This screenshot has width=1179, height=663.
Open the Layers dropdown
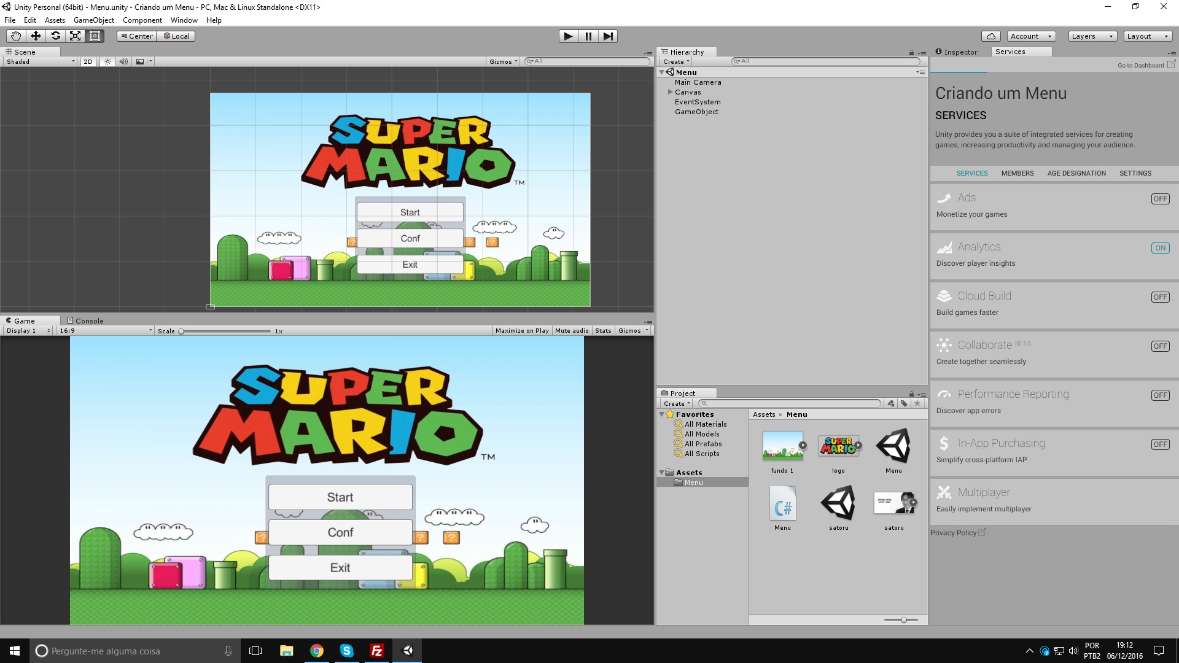[1092, 36]
